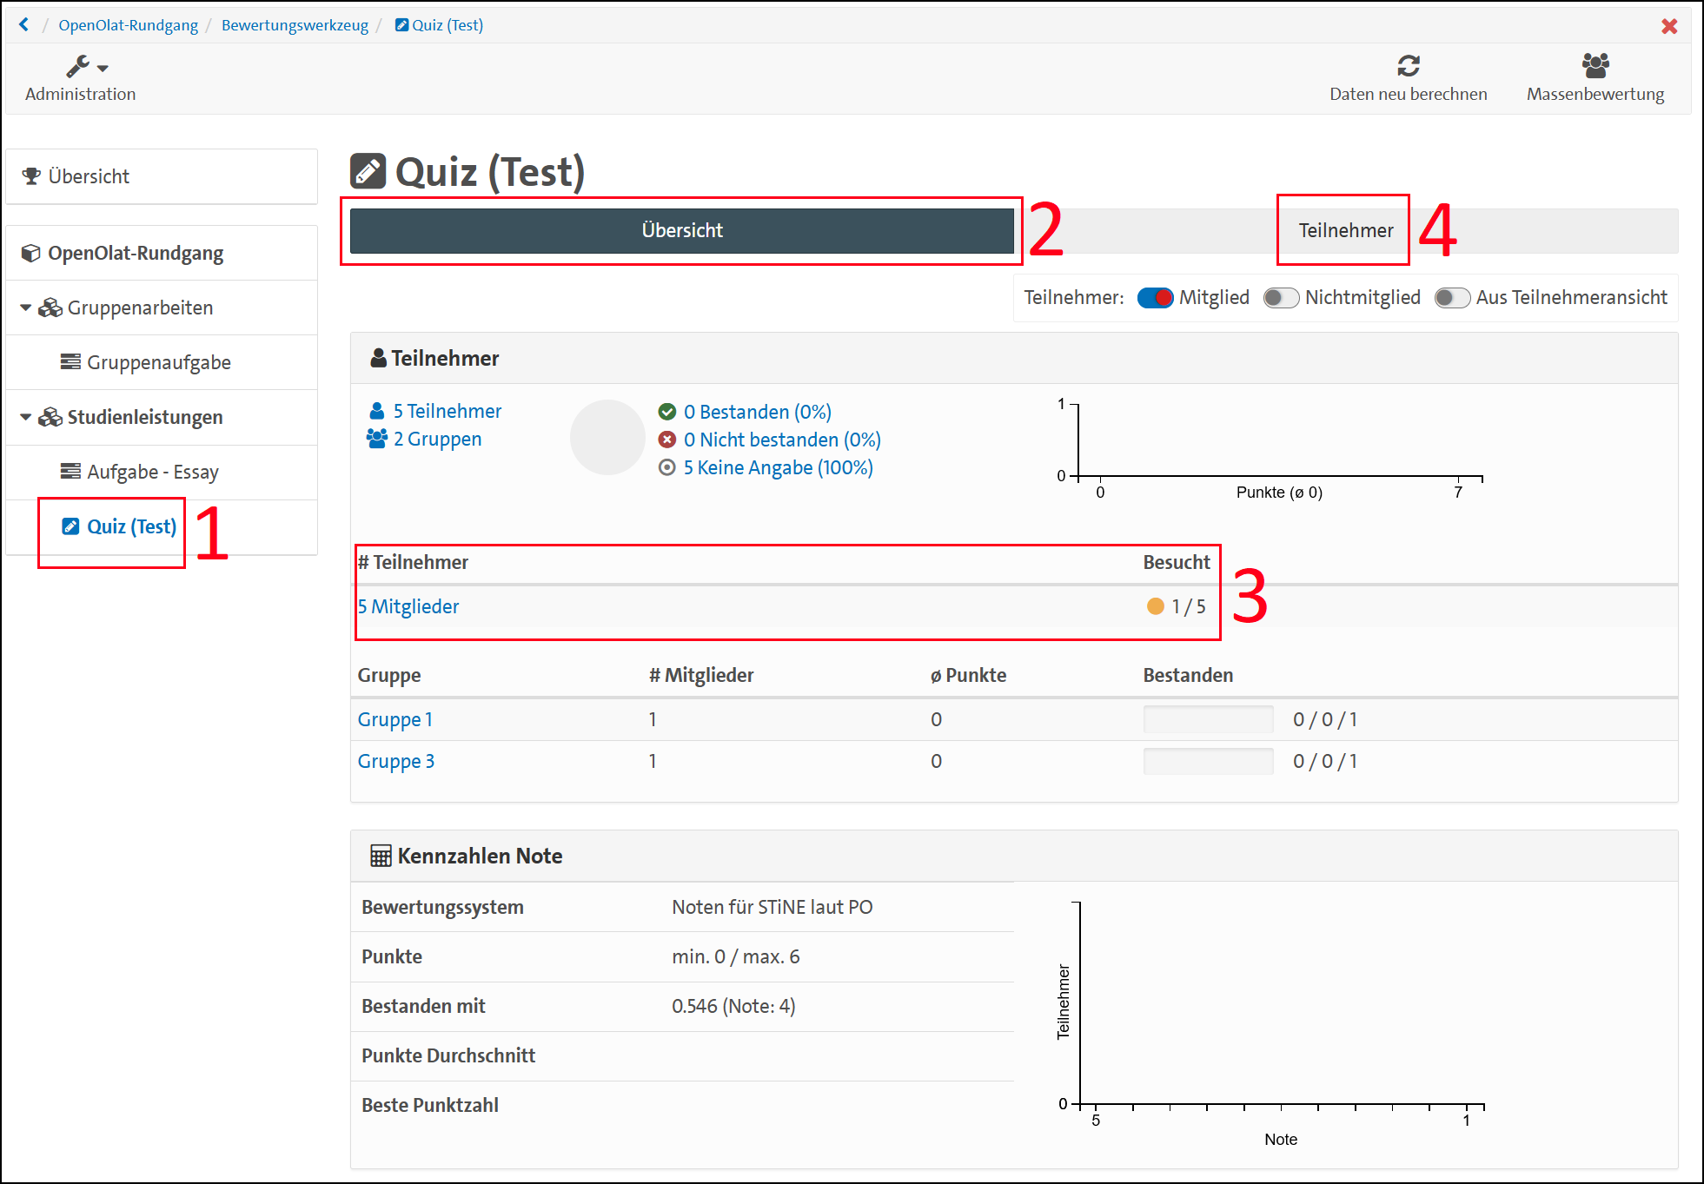Open the Gruppe 3 link
This screenshot has width=1704, height=1184.
[396, 761]
